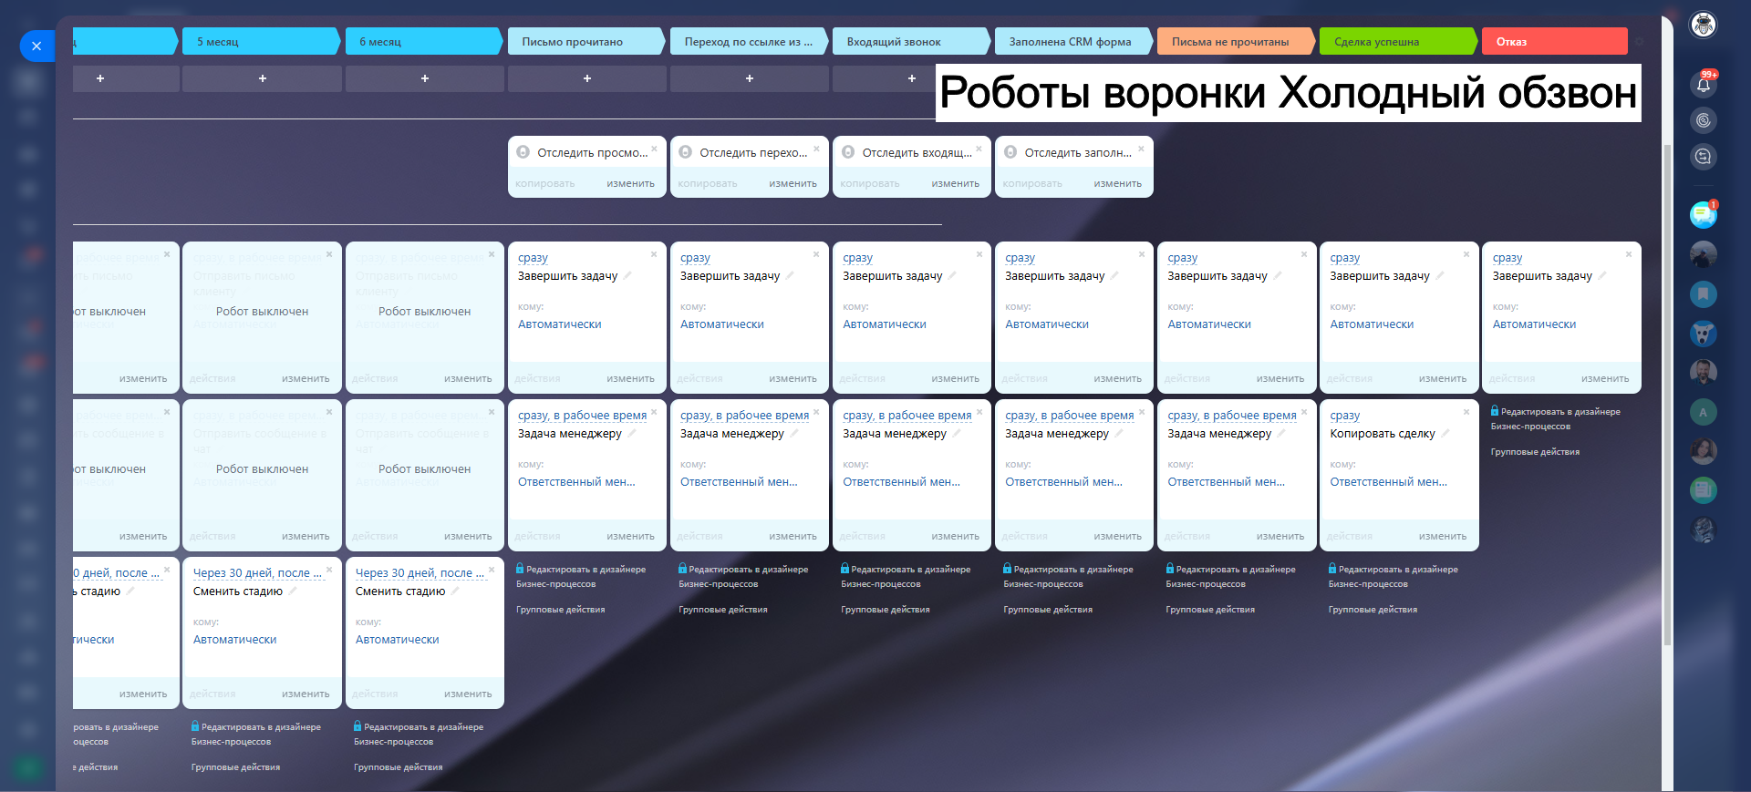Open the green letter A avatar in sidebar
The image size is (1751, 792).
click(1703, 412)
